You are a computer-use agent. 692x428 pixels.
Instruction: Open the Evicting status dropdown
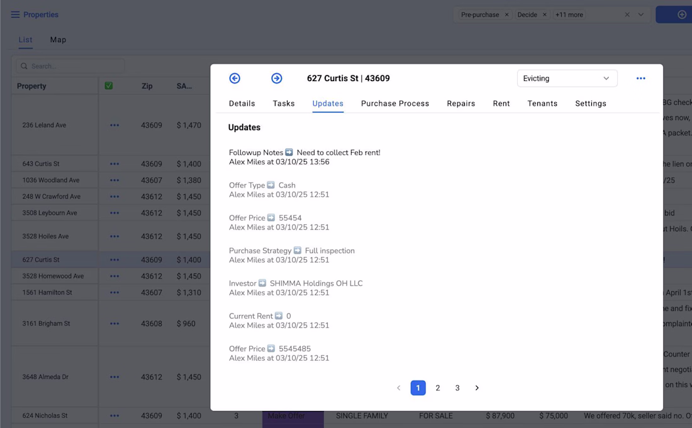[567, 79]
